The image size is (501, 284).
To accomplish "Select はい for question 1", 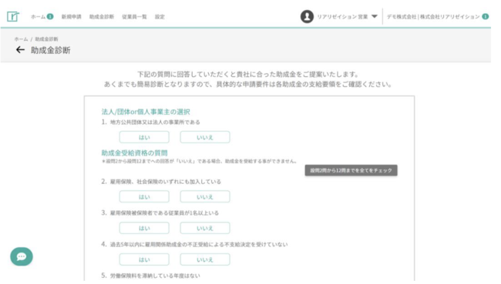I will pyautogui.click(x=144, y=137).
